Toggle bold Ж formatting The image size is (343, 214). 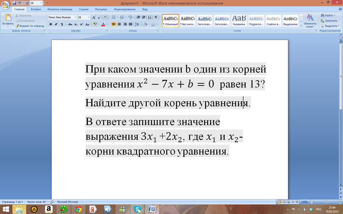[x=51, y=24]
